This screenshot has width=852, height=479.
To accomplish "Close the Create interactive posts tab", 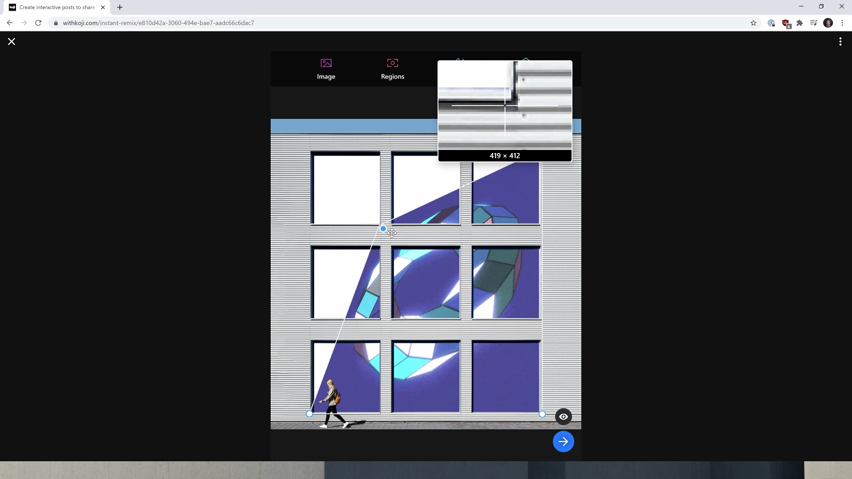I will tap(103, 8).
